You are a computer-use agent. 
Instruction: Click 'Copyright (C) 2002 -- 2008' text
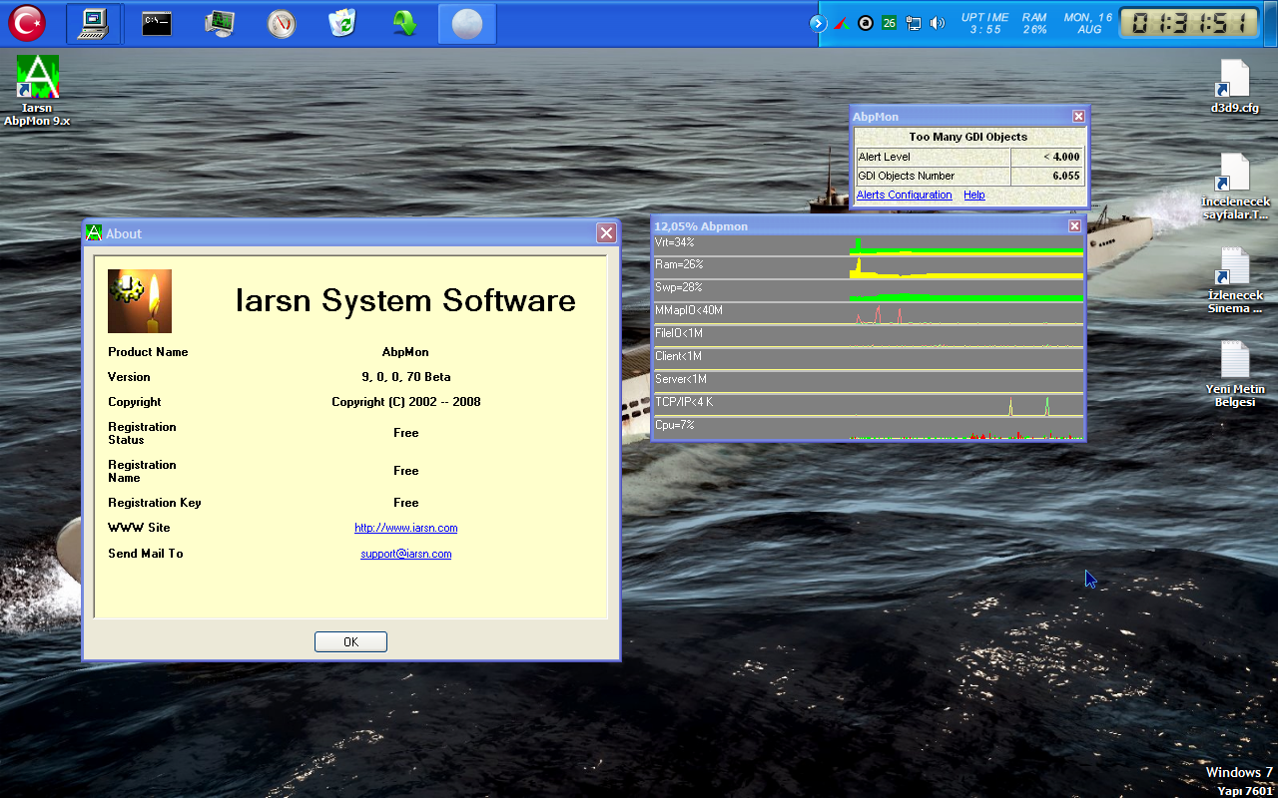[x=405, y=402]
